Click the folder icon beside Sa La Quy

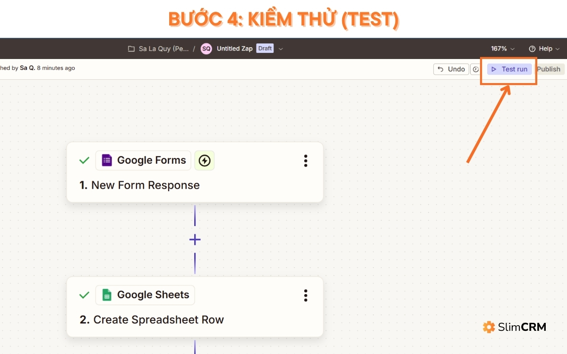pos(131,49)
